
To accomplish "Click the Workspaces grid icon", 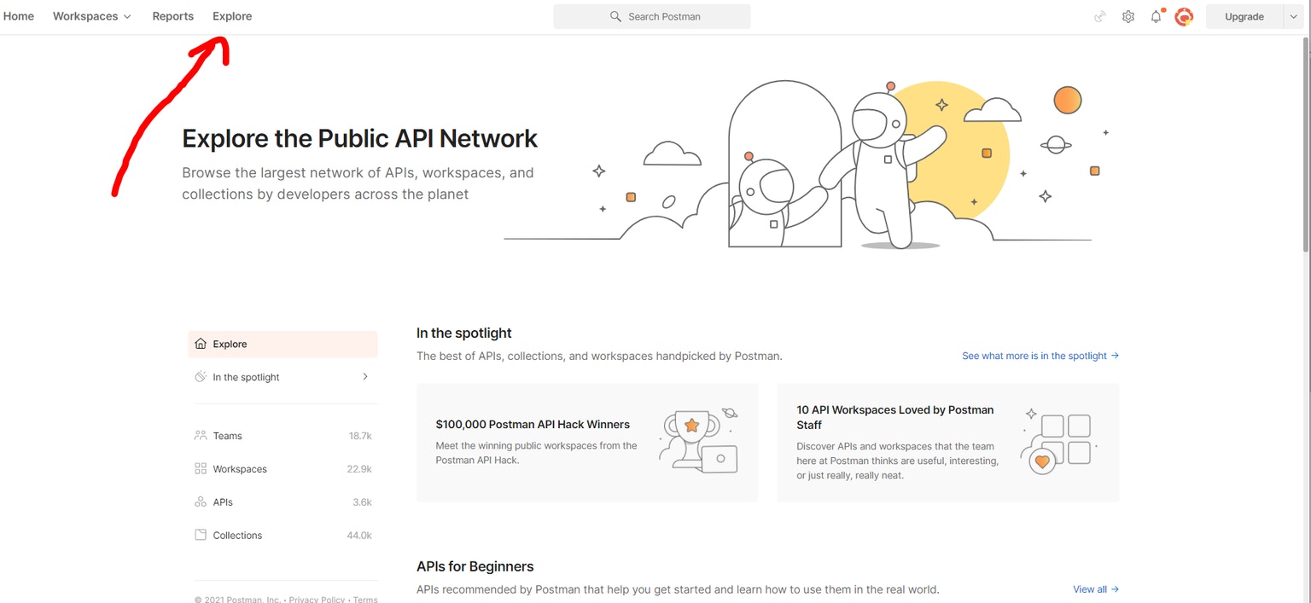I will [201, 468].
